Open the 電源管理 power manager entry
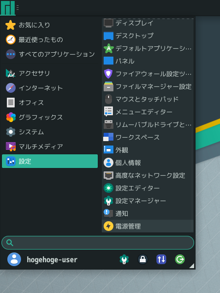The width and height of the screenshot is (220, 293). (148, 226)
